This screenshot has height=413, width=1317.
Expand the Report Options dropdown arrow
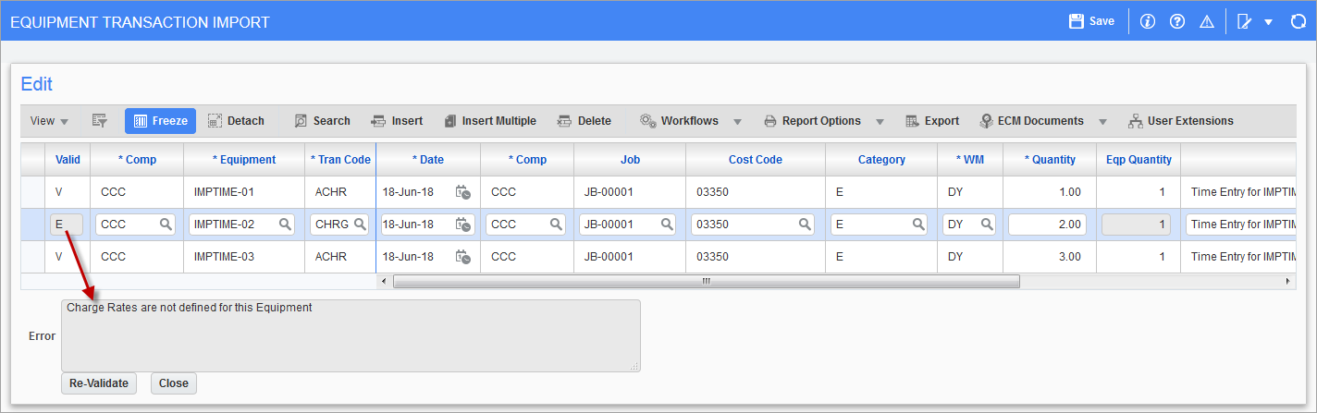click(880, 122)
